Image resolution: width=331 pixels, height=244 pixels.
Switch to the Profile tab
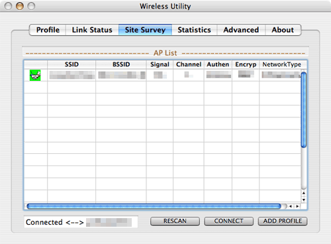pyautogui.click(x=48, y=30)
